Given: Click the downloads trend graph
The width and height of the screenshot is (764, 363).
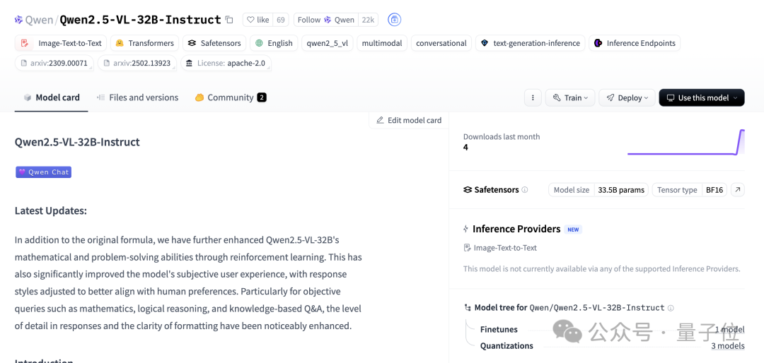Looking at the screenshot, I should (685, 143).
